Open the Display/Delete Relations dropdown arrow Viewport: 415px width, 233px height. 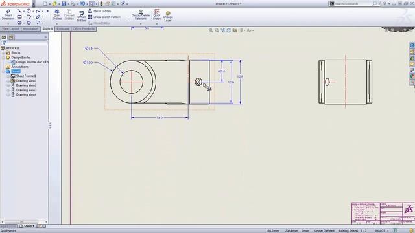pyautogui.click(x=141, y=24)
